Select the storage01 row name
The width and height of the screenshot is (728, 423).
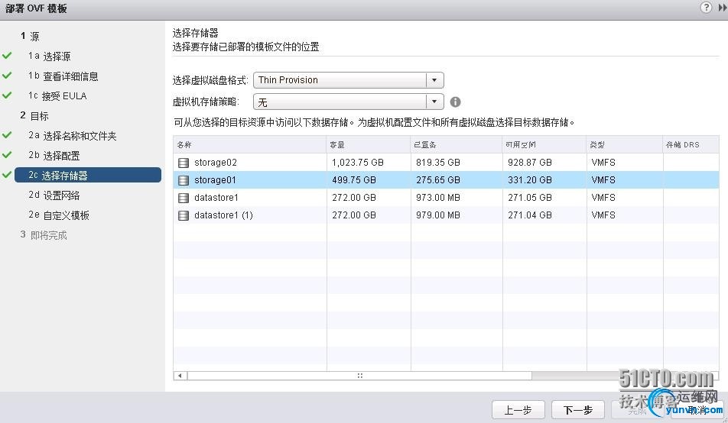(215, 180)
